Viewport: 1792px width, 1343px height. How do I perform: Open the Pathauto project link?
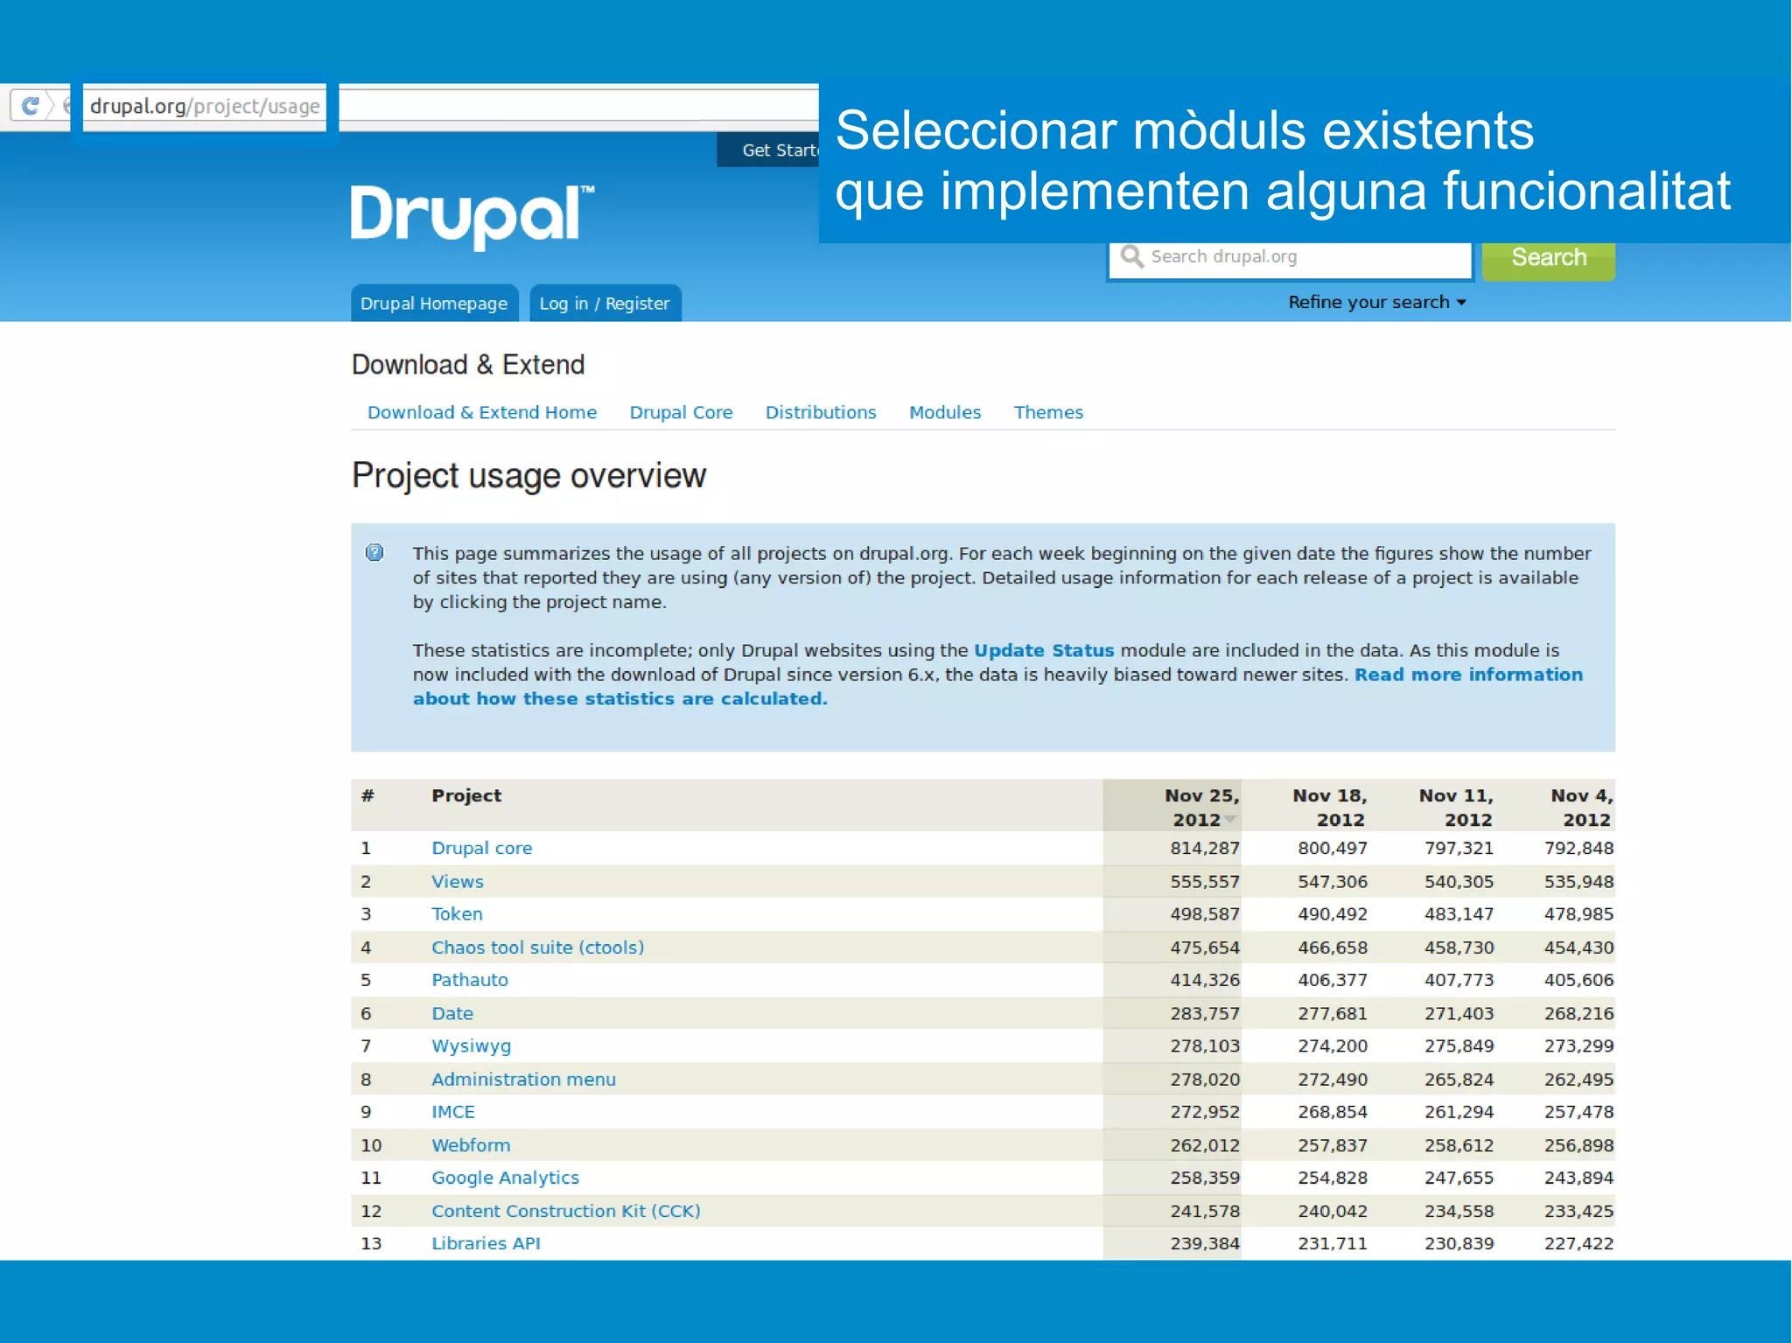[469, 980]
